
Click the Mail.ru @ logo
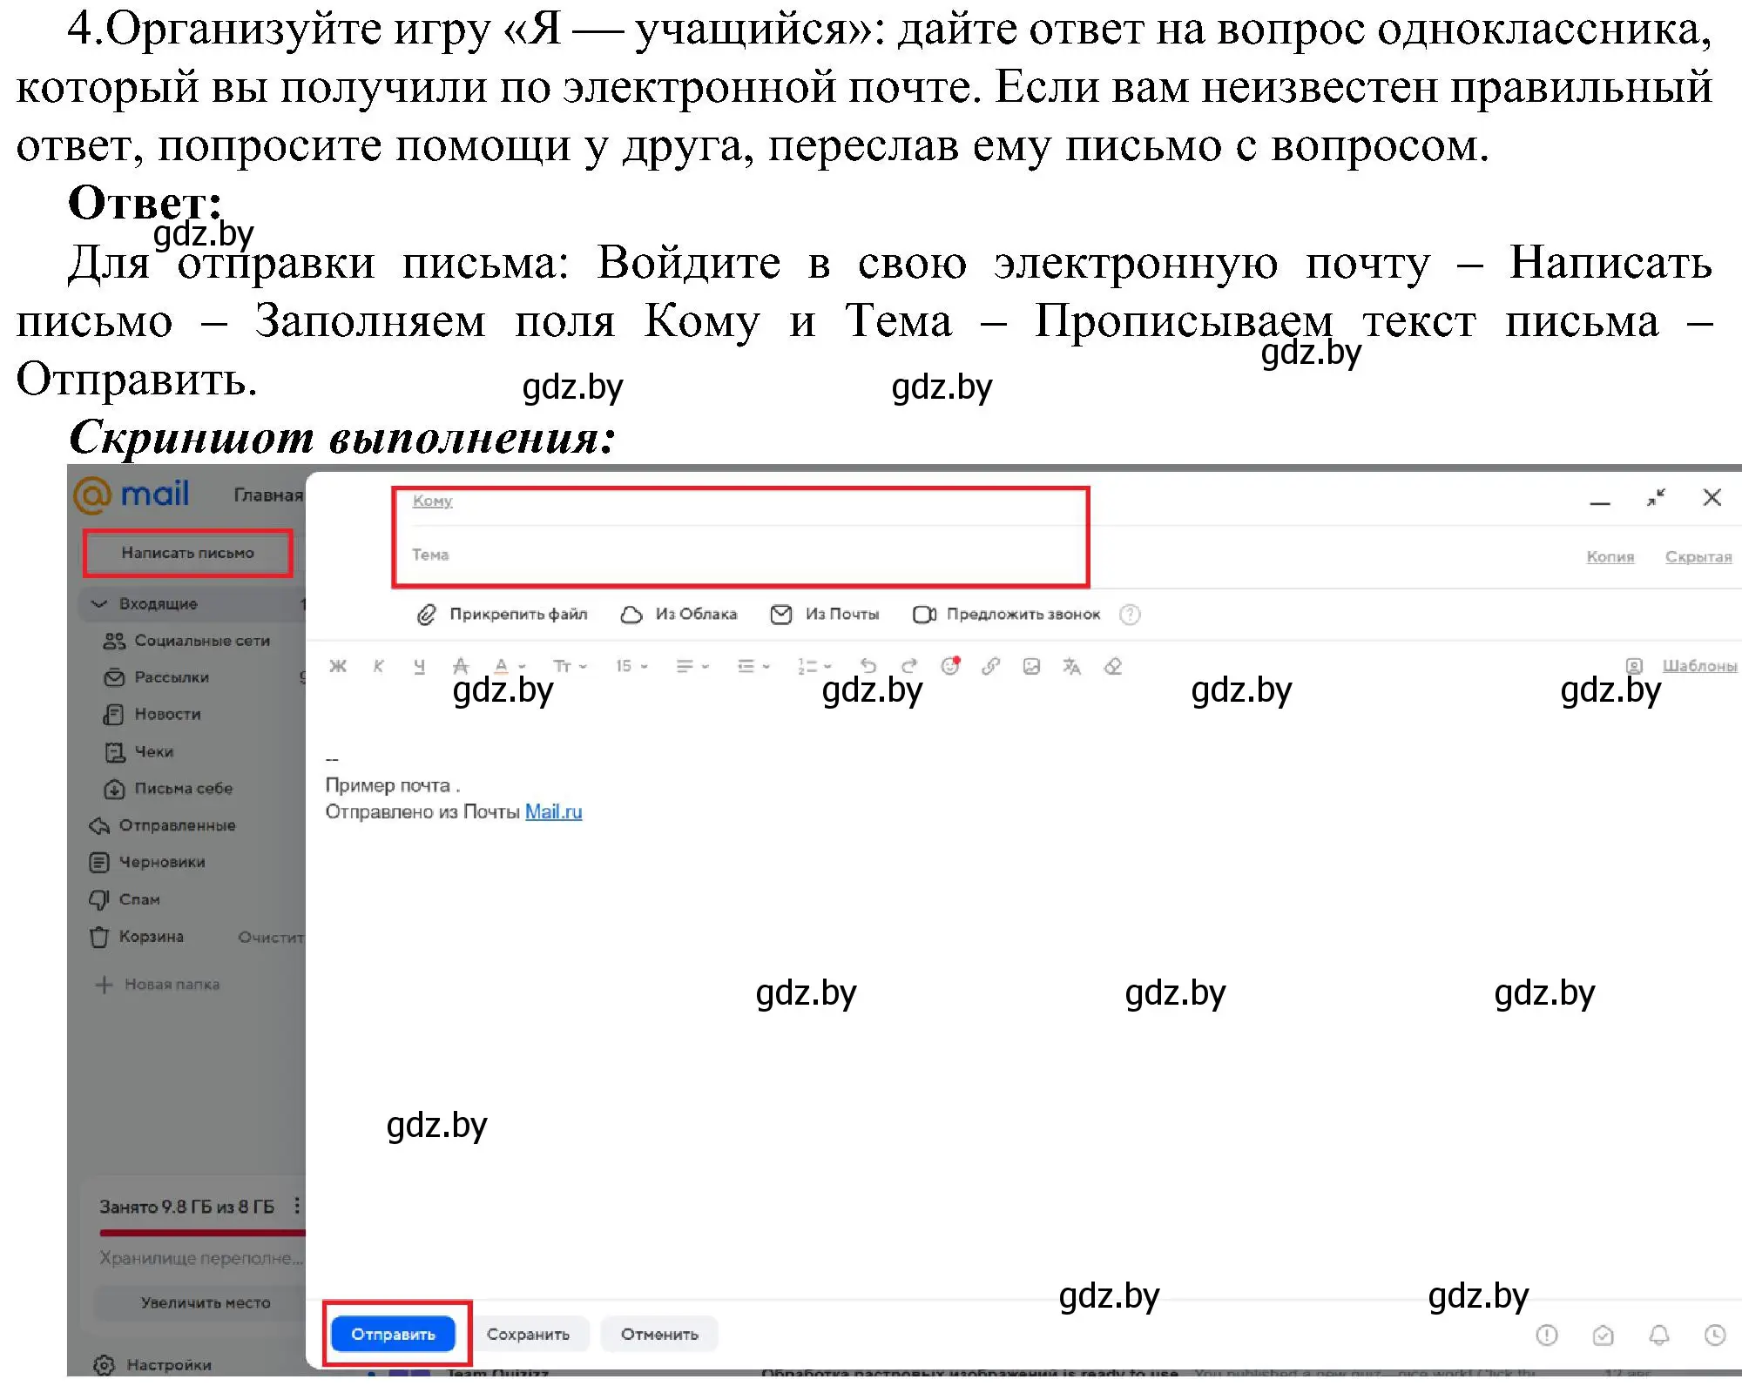pos(132,495)
